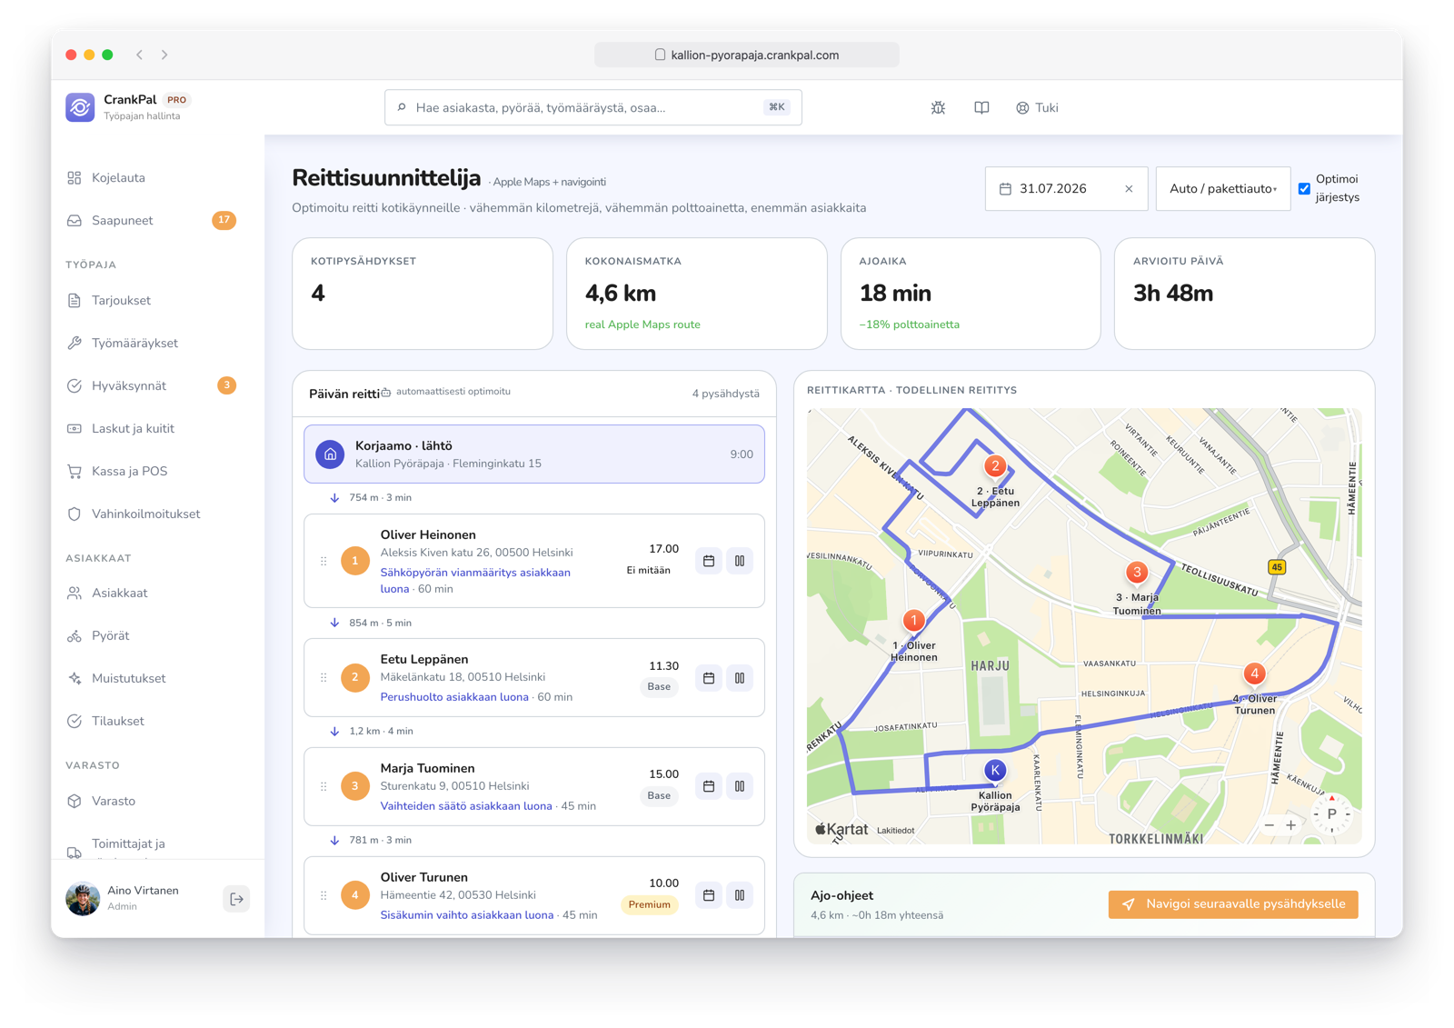Reschedule Oliver Heinonen with calendar icon

[x=709, y=562]
